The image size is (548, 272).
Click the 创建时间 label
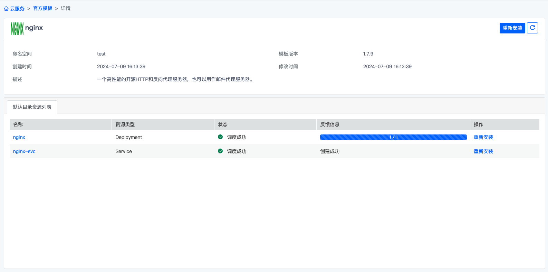(22, 67)
